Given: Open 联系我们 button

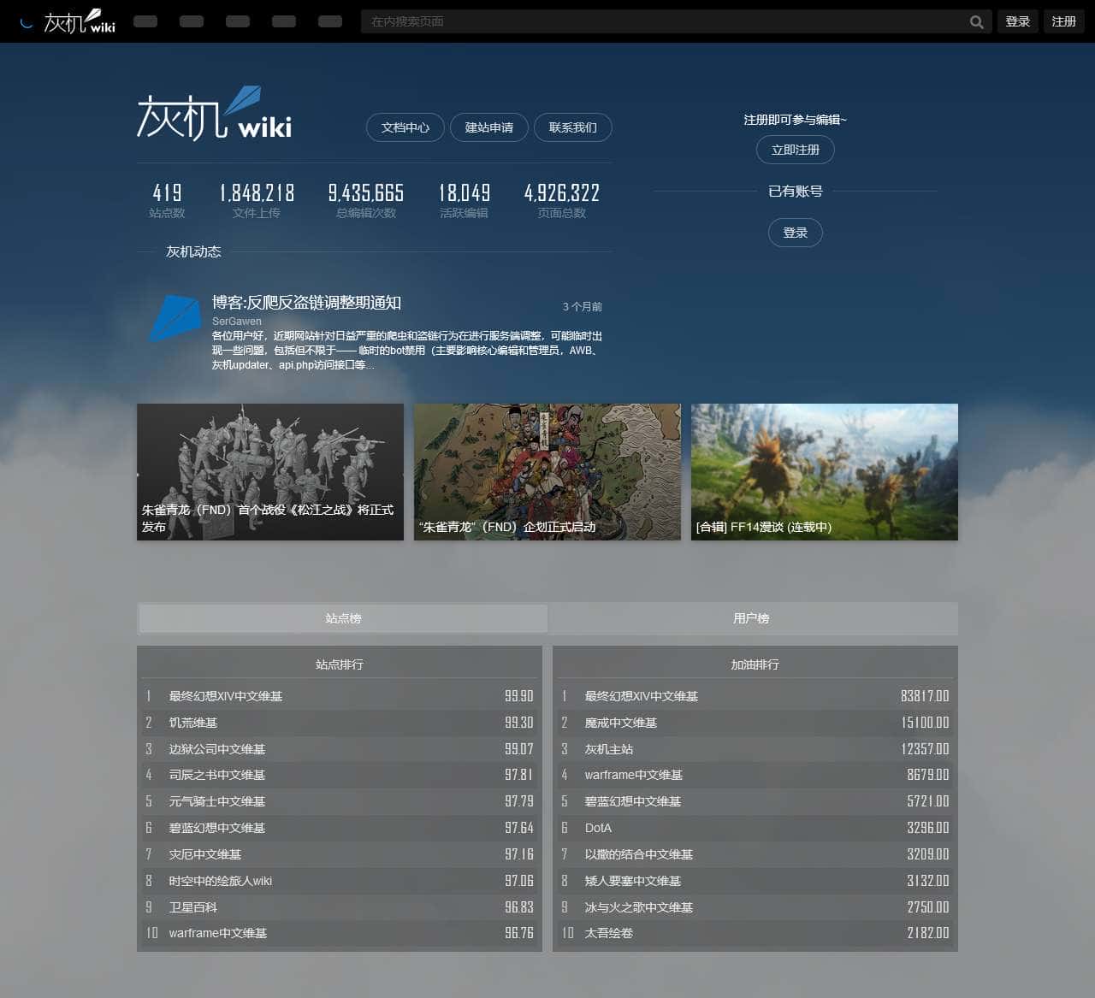Looking at the screenshot, I should point(572,127).
